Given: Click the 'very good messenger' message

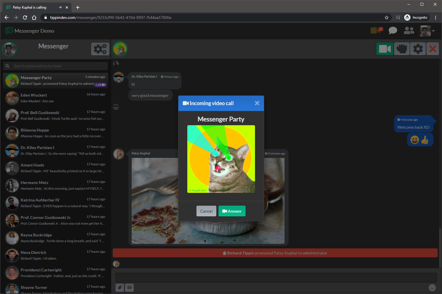Looking at the screenshot, I should (x=150, y=95).
